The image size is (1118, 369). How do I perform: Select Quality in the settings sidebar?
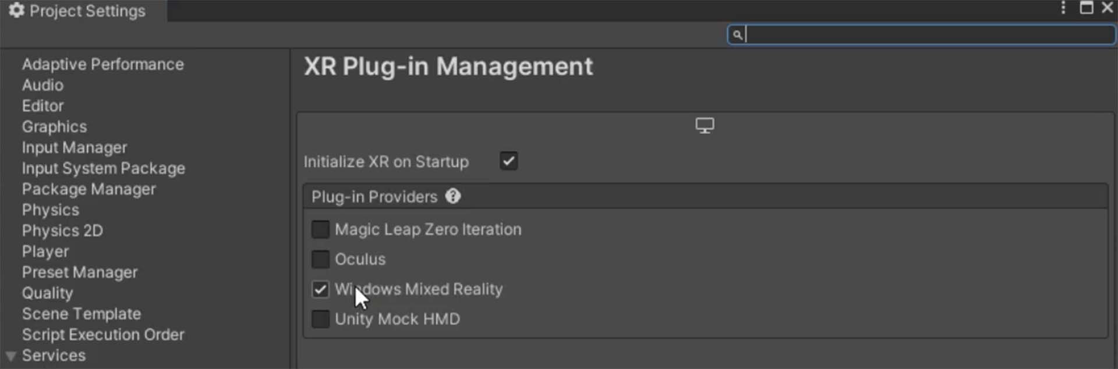coord(47,293)
